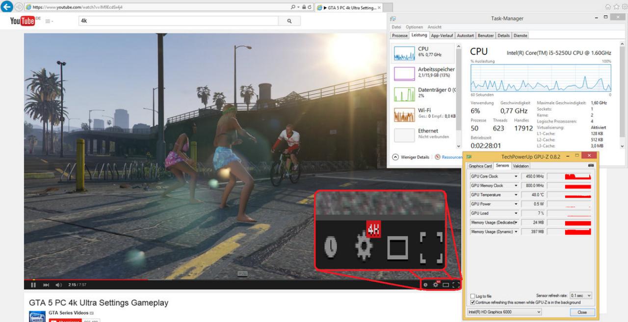Click the red Abonnieren subscribe button
Image resolution: width=628 pixels, height=322 pixels.
click(65, 321)
